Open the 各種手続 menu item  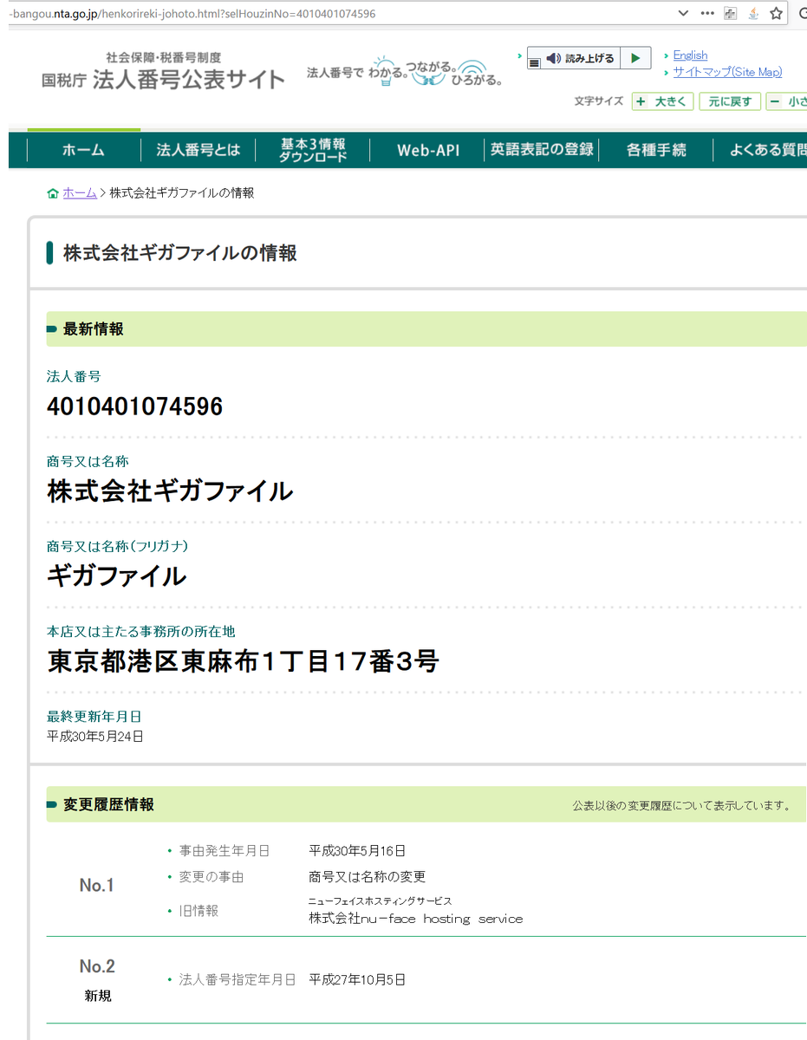[x=656, y=150]
